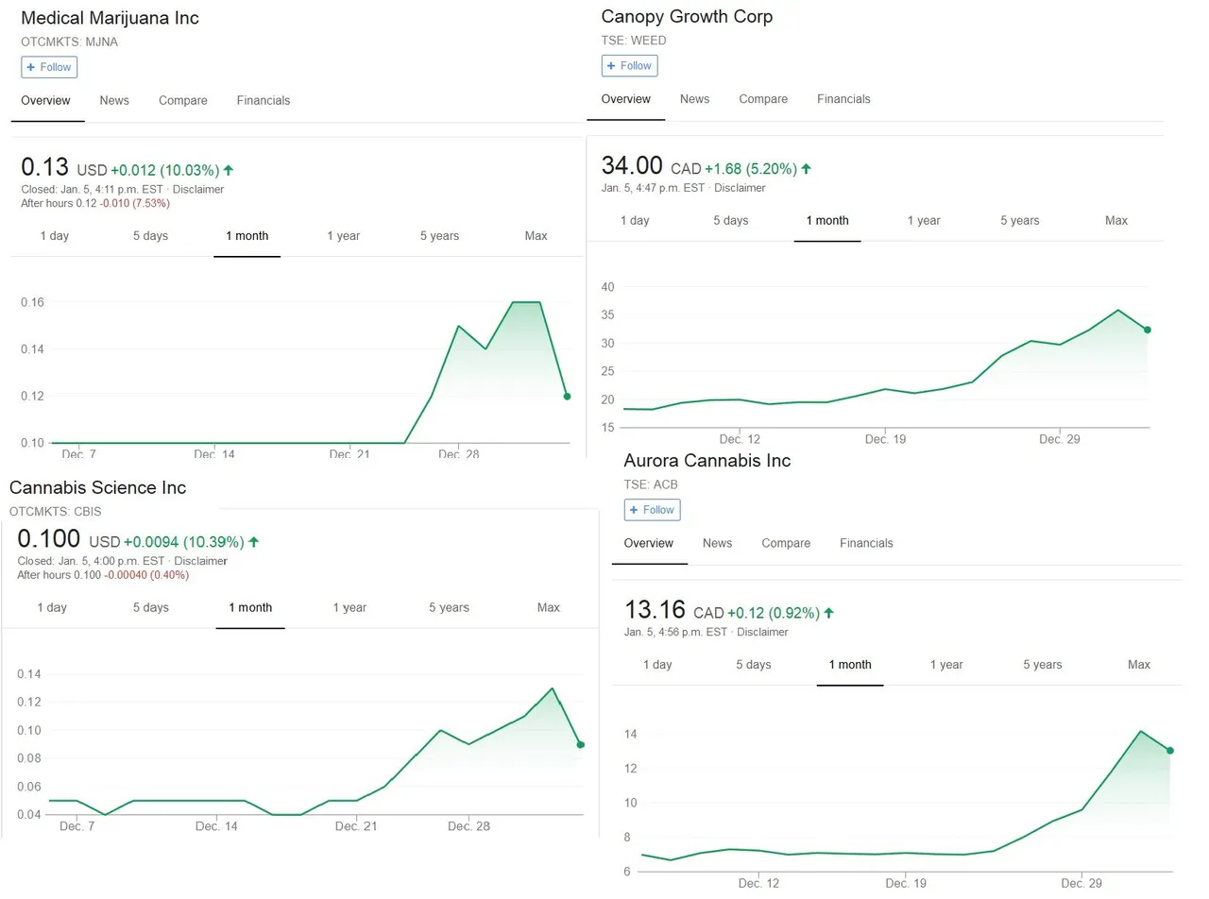
Task: Follow Canopy Growth Corp stock
Action: pyautogui.click(x=629, y=65)
